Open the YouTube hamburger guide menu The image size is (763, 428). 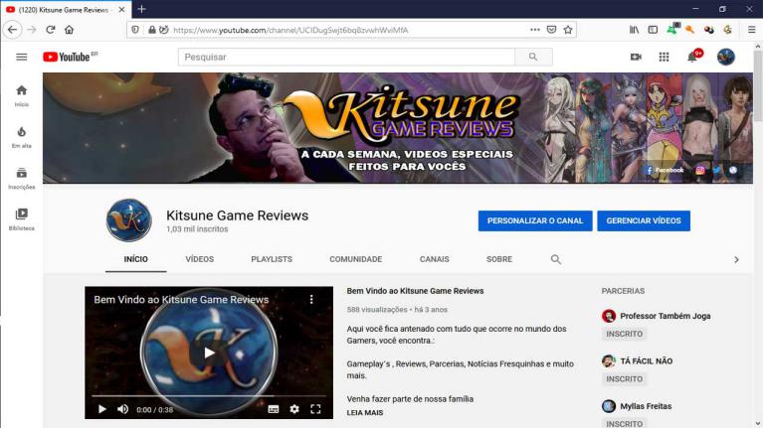coord(21,57)
